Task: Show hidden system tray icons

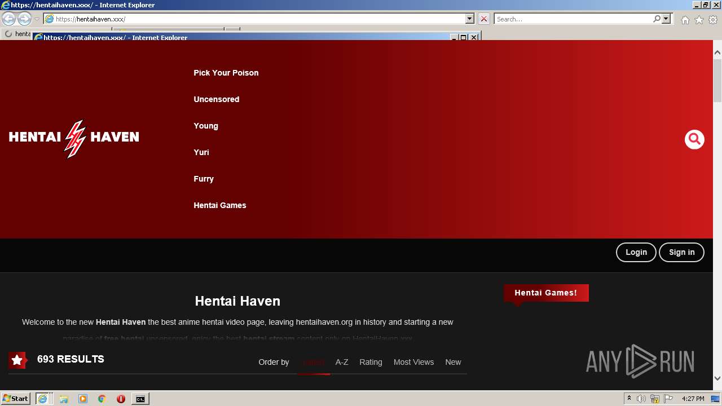Action: pyautogui.click(x=629, y=399)
